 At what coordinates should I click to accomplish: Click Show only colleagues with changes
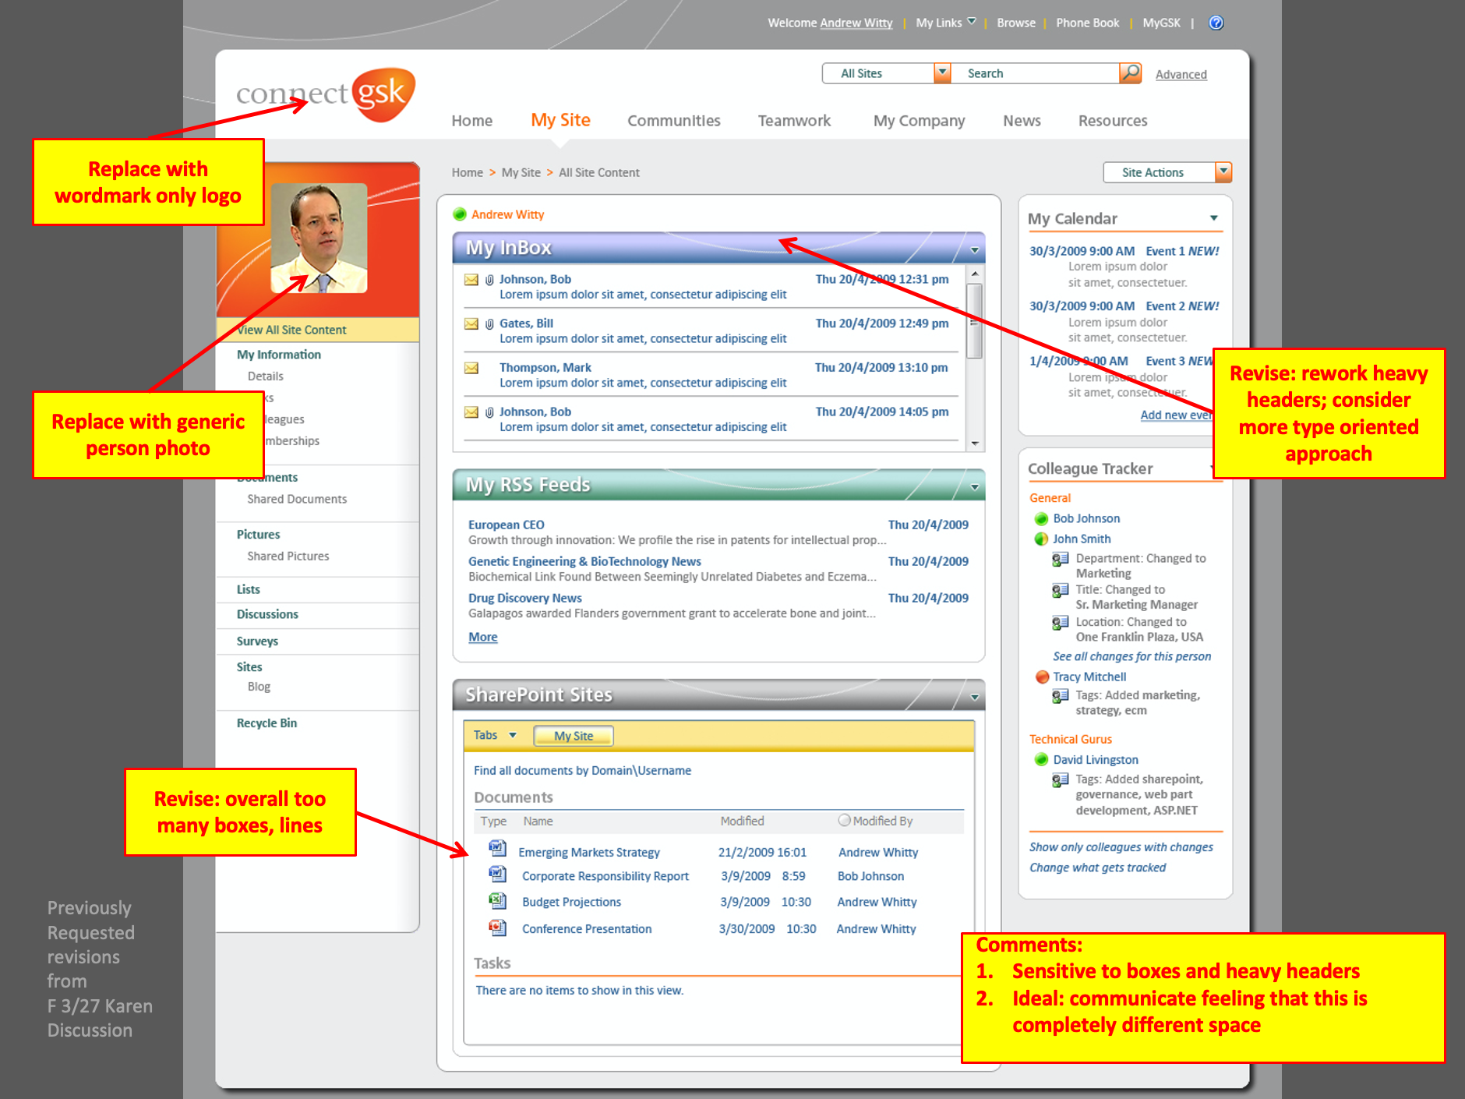[1121, 847]
